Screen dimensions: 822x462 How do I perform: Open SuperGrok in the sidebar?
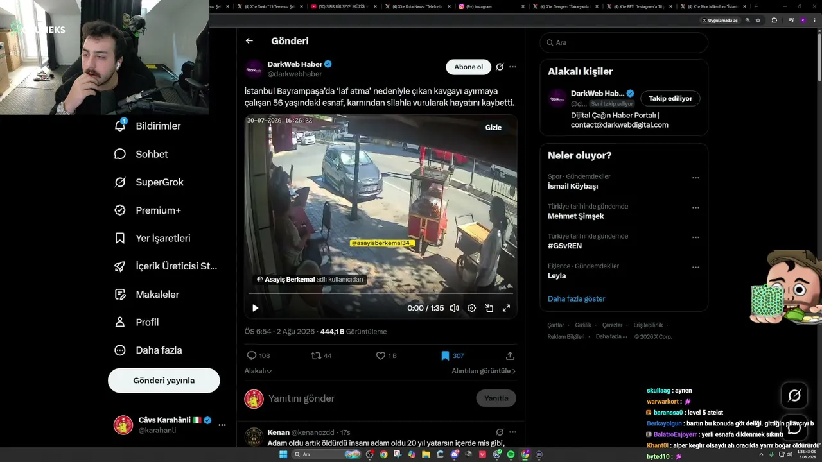coord(148,182)
